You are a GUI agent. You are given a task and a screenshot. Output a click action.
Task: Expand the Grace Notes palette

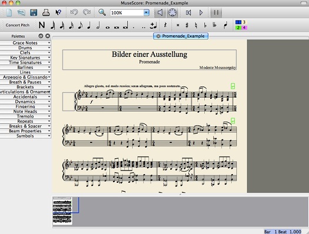pyautogui.click(x=25, y=43)
